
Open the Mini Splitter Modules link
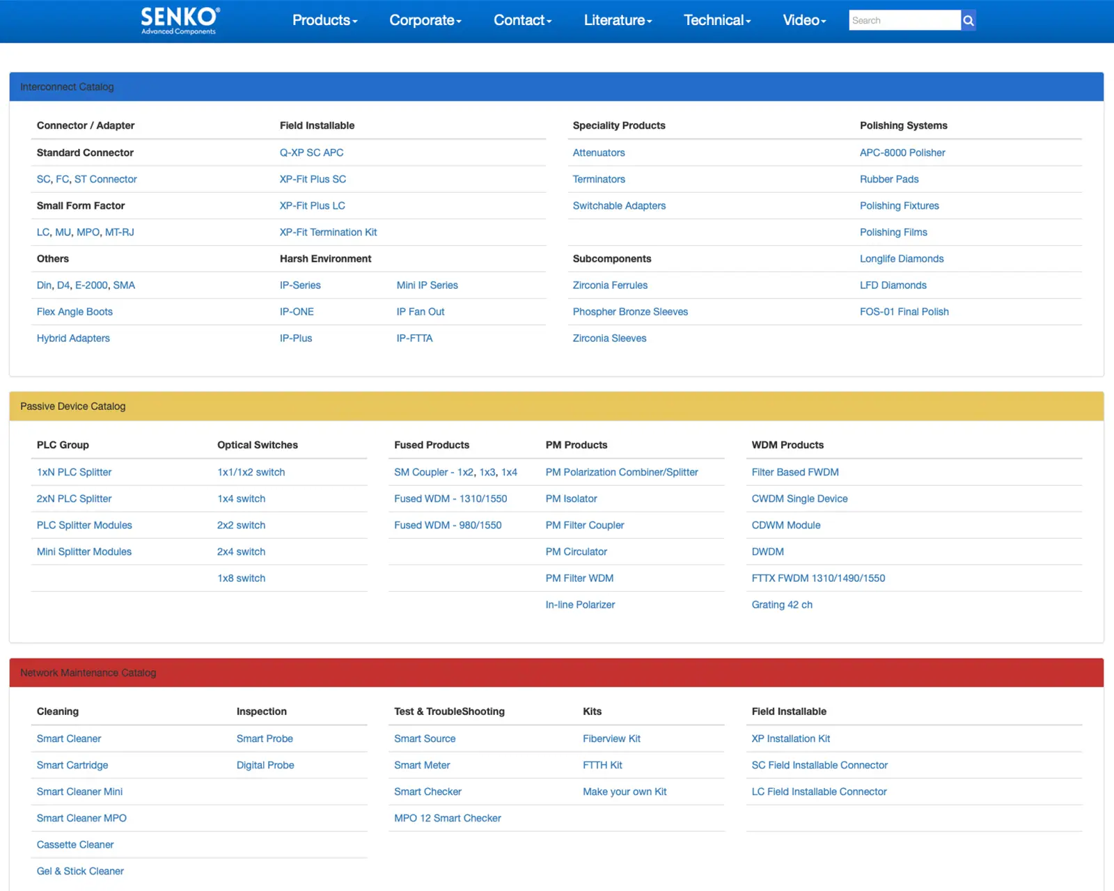coord(84,551)
